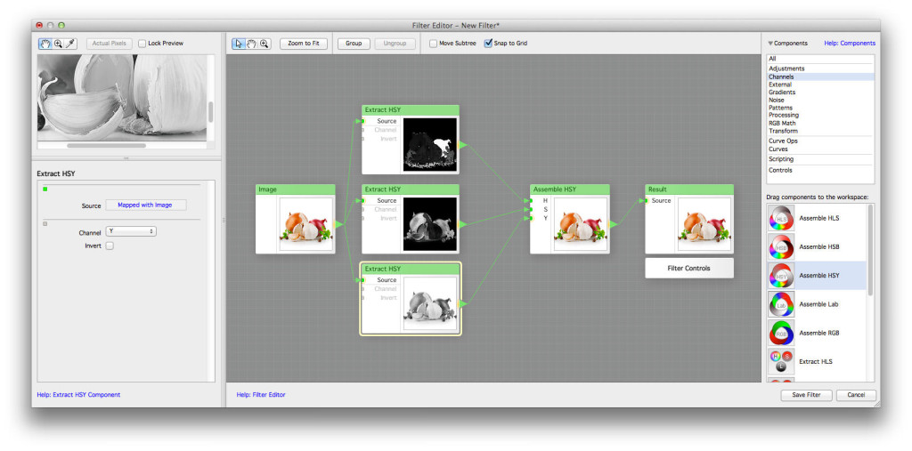
Task: Click the green source indicator in properties panel
Action: pos(45,189)
